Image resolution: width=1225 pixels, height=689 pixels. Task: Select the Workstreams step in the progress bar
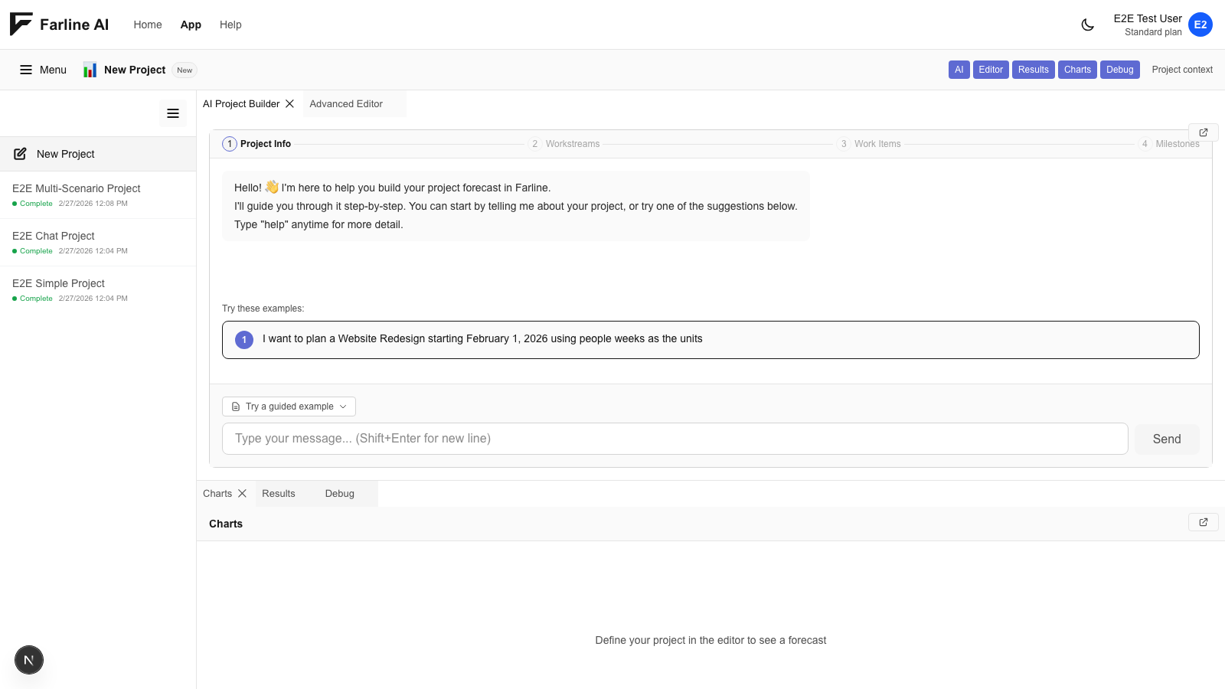tap(565, 143)
